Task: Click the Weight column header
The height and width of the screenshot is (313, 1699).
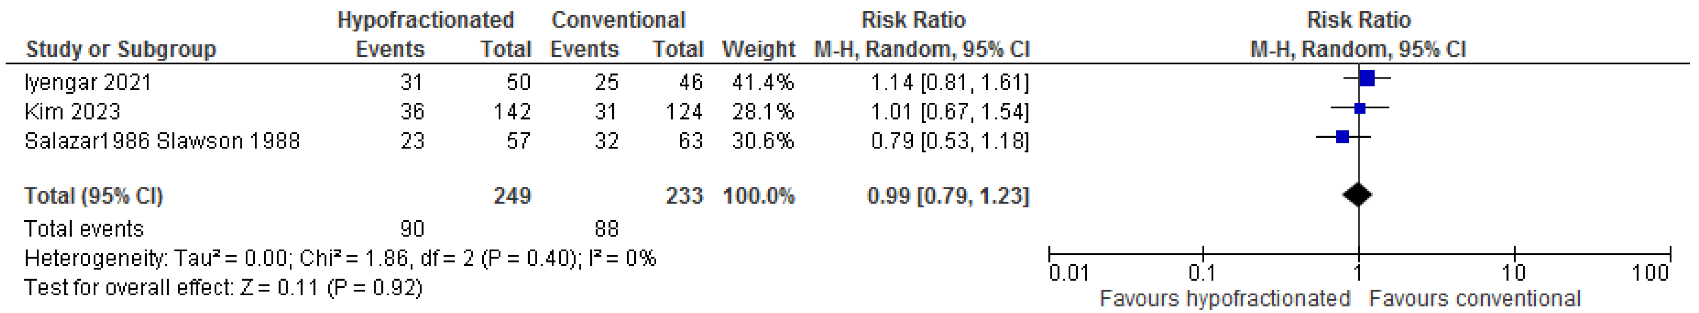Action: click(759, 49)
